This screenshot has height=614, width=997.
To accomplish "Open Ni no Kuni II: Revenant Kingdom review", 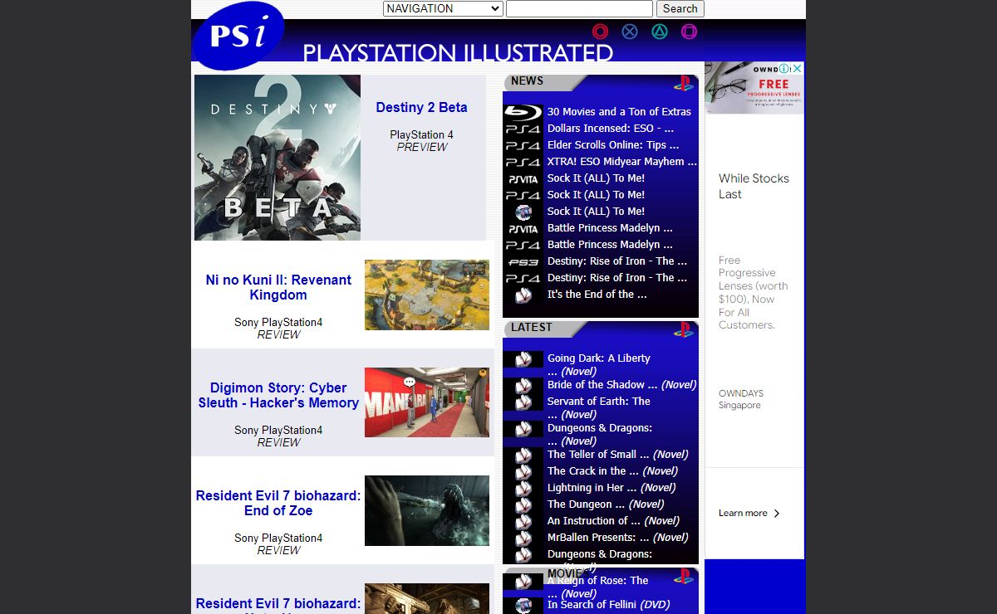I will coord(278,287).
